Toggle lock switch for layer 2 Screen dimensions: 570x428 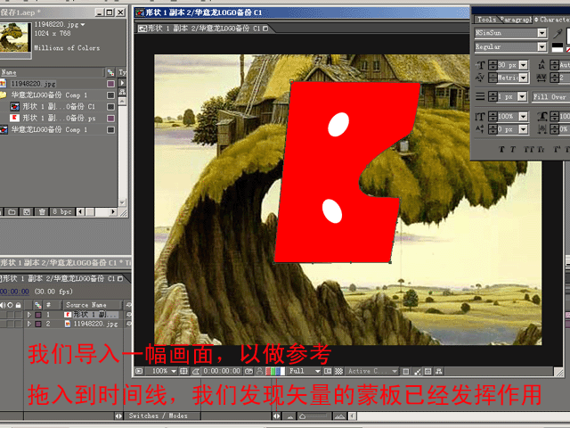tap(18, 324)
